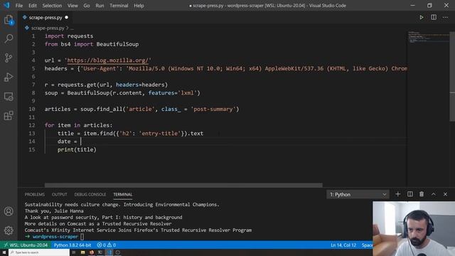Screen dimensions: 455x256
Task: Click the Windows taskbar search box
Action: [x=39, y=252]
